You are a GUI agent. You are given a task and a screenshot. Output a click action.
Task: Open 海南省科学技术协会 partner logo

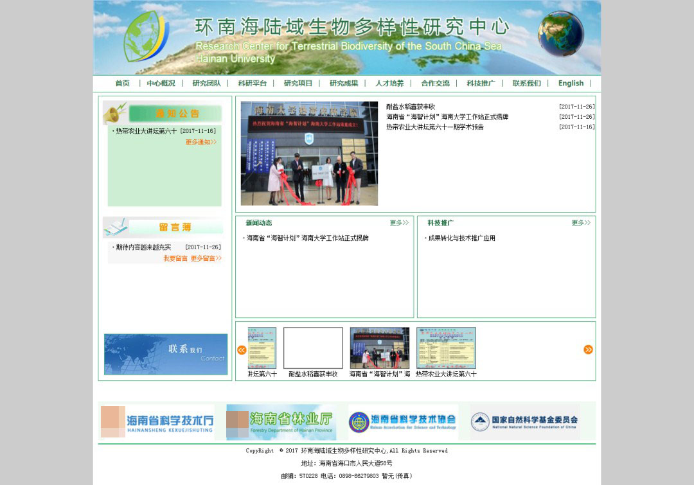tap(403, 422)
